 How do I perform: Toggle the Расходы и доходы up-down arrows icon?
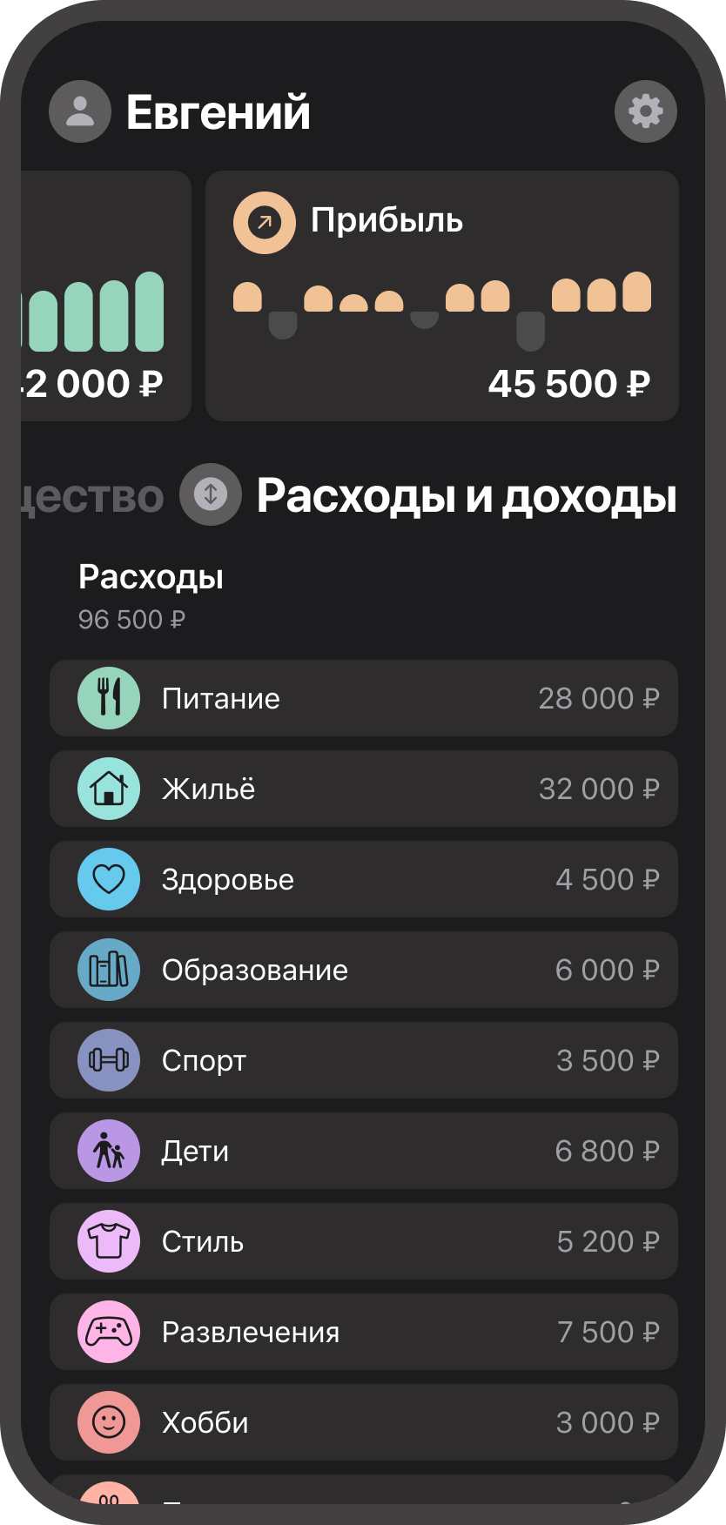(210, 494)
